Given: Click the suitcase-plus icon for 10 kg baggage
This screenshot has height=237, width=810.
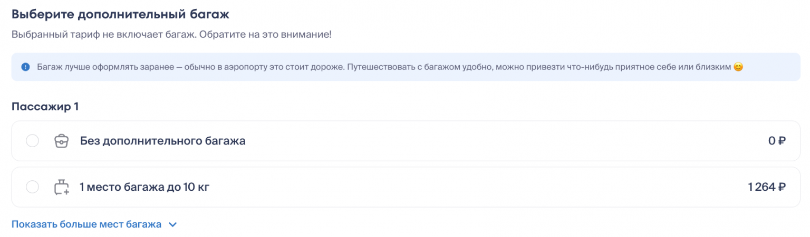Looking at the screenshot, I should [x=62, y=187].
